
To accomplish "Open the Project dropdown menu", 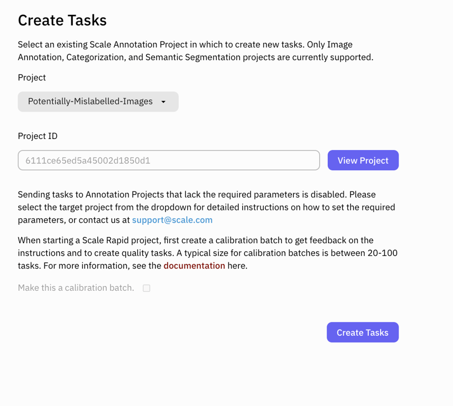I will pyautogui.click(x=98, y=101).
